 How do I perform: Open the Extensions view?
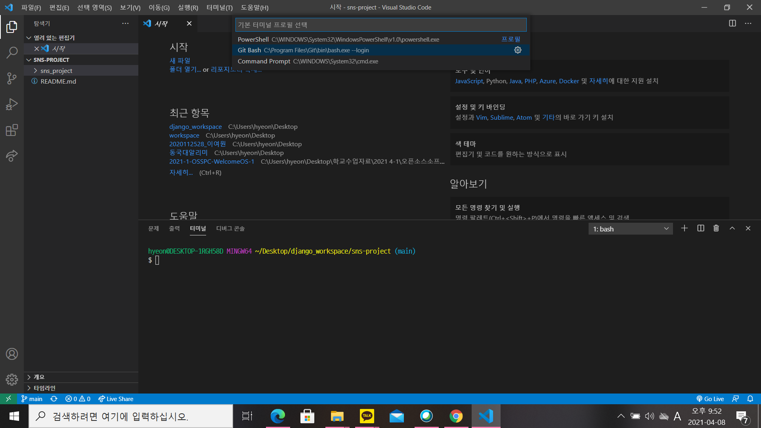[x=12, y=130]
